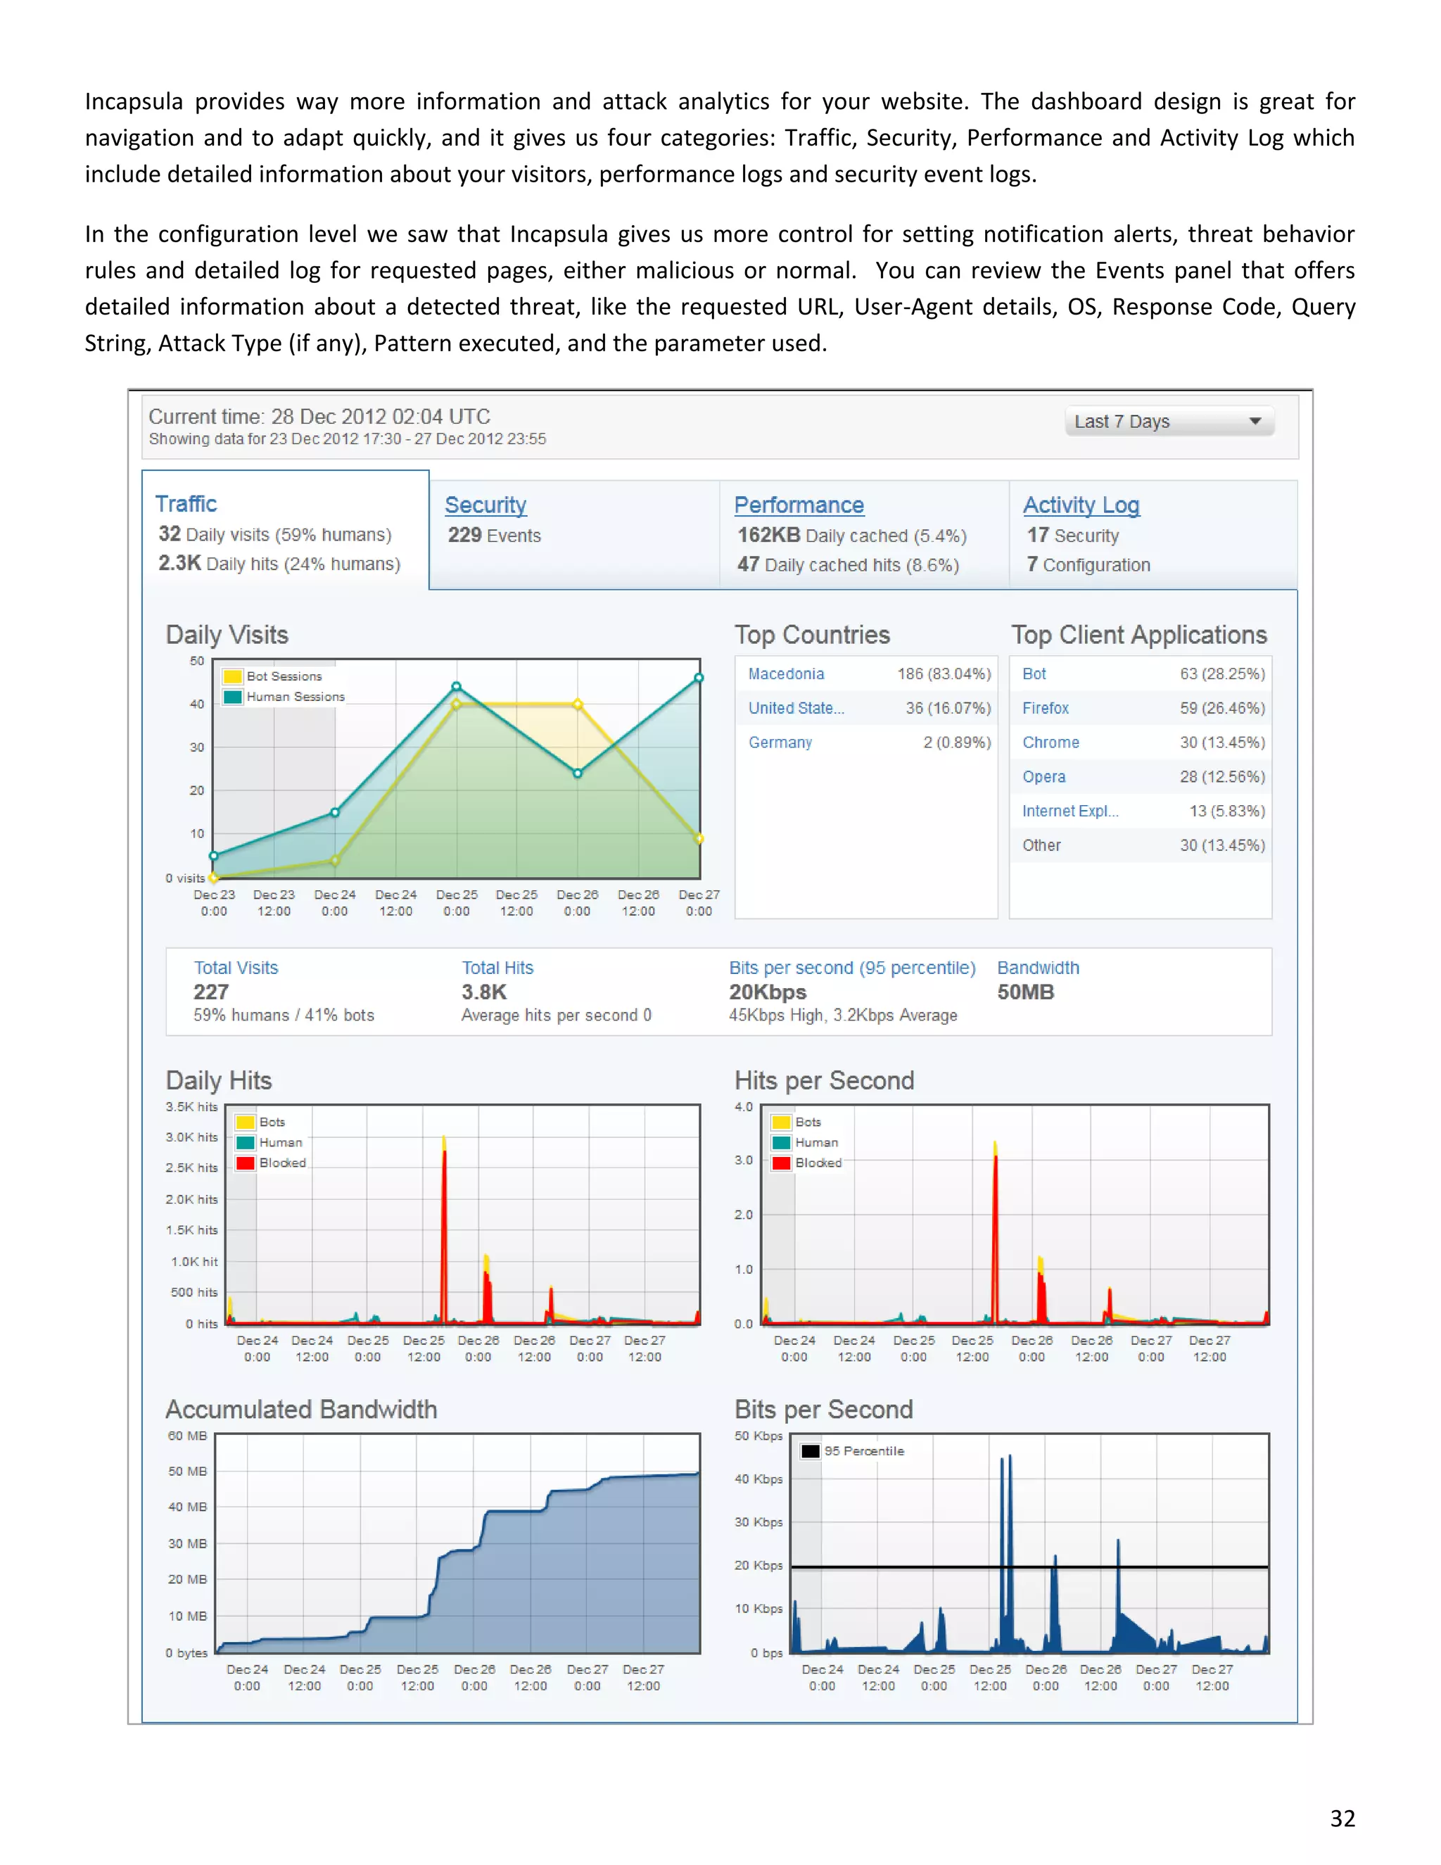
Task: Click the '50MB' bandwidth value
Action: (x=1025, y=992)
